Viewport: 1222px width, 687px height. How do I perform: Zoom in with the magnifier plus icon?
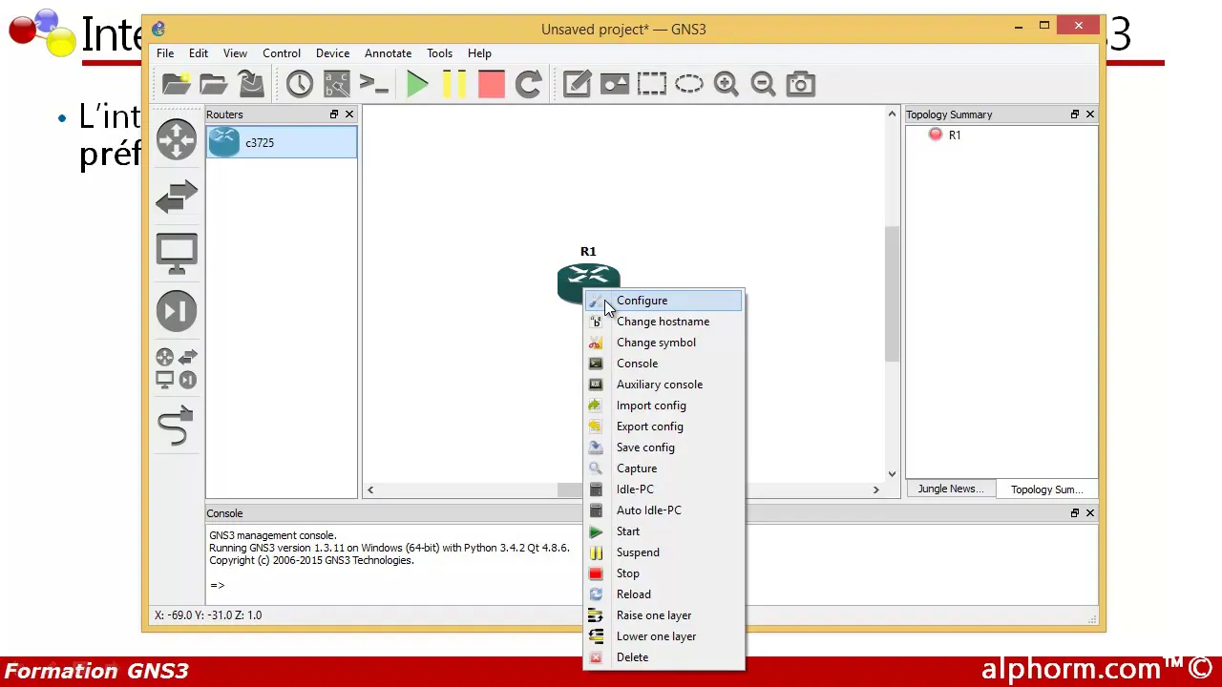726,84
